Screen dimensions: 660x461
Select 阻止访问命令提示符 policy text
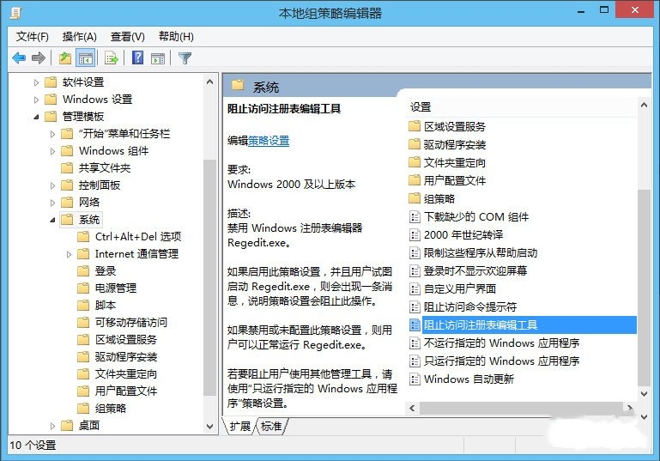tap(470, 307)
